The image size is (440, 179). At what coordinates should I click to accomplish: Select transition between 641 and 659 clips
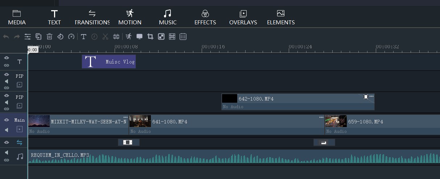click(x=324, y=142)
